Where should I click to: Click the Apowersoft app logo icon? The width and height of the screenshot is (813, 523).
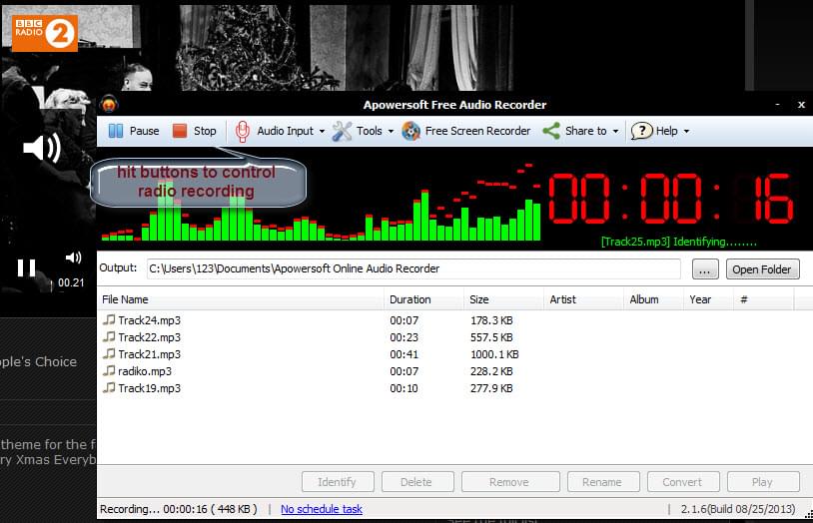[x=109, y=104]
